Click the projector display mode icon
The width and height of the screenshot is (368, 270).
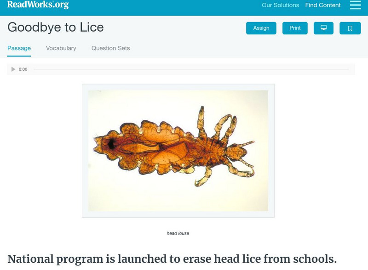pyautogui.click(x=323, y=28)
